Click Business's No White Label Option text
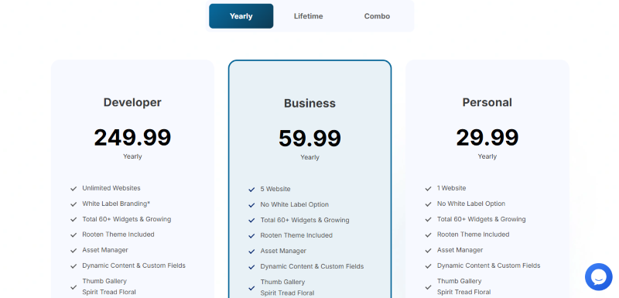This screenshot has width=619, height=298. click(x=295, y=204)
